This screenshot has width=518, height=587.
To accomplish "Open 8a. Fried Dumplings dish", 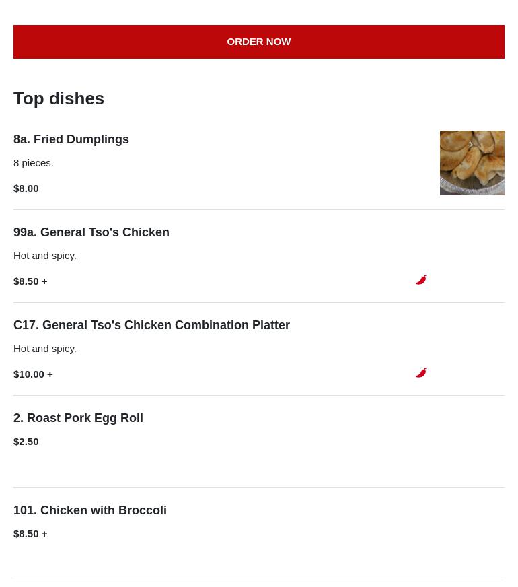I will point(71,139).
